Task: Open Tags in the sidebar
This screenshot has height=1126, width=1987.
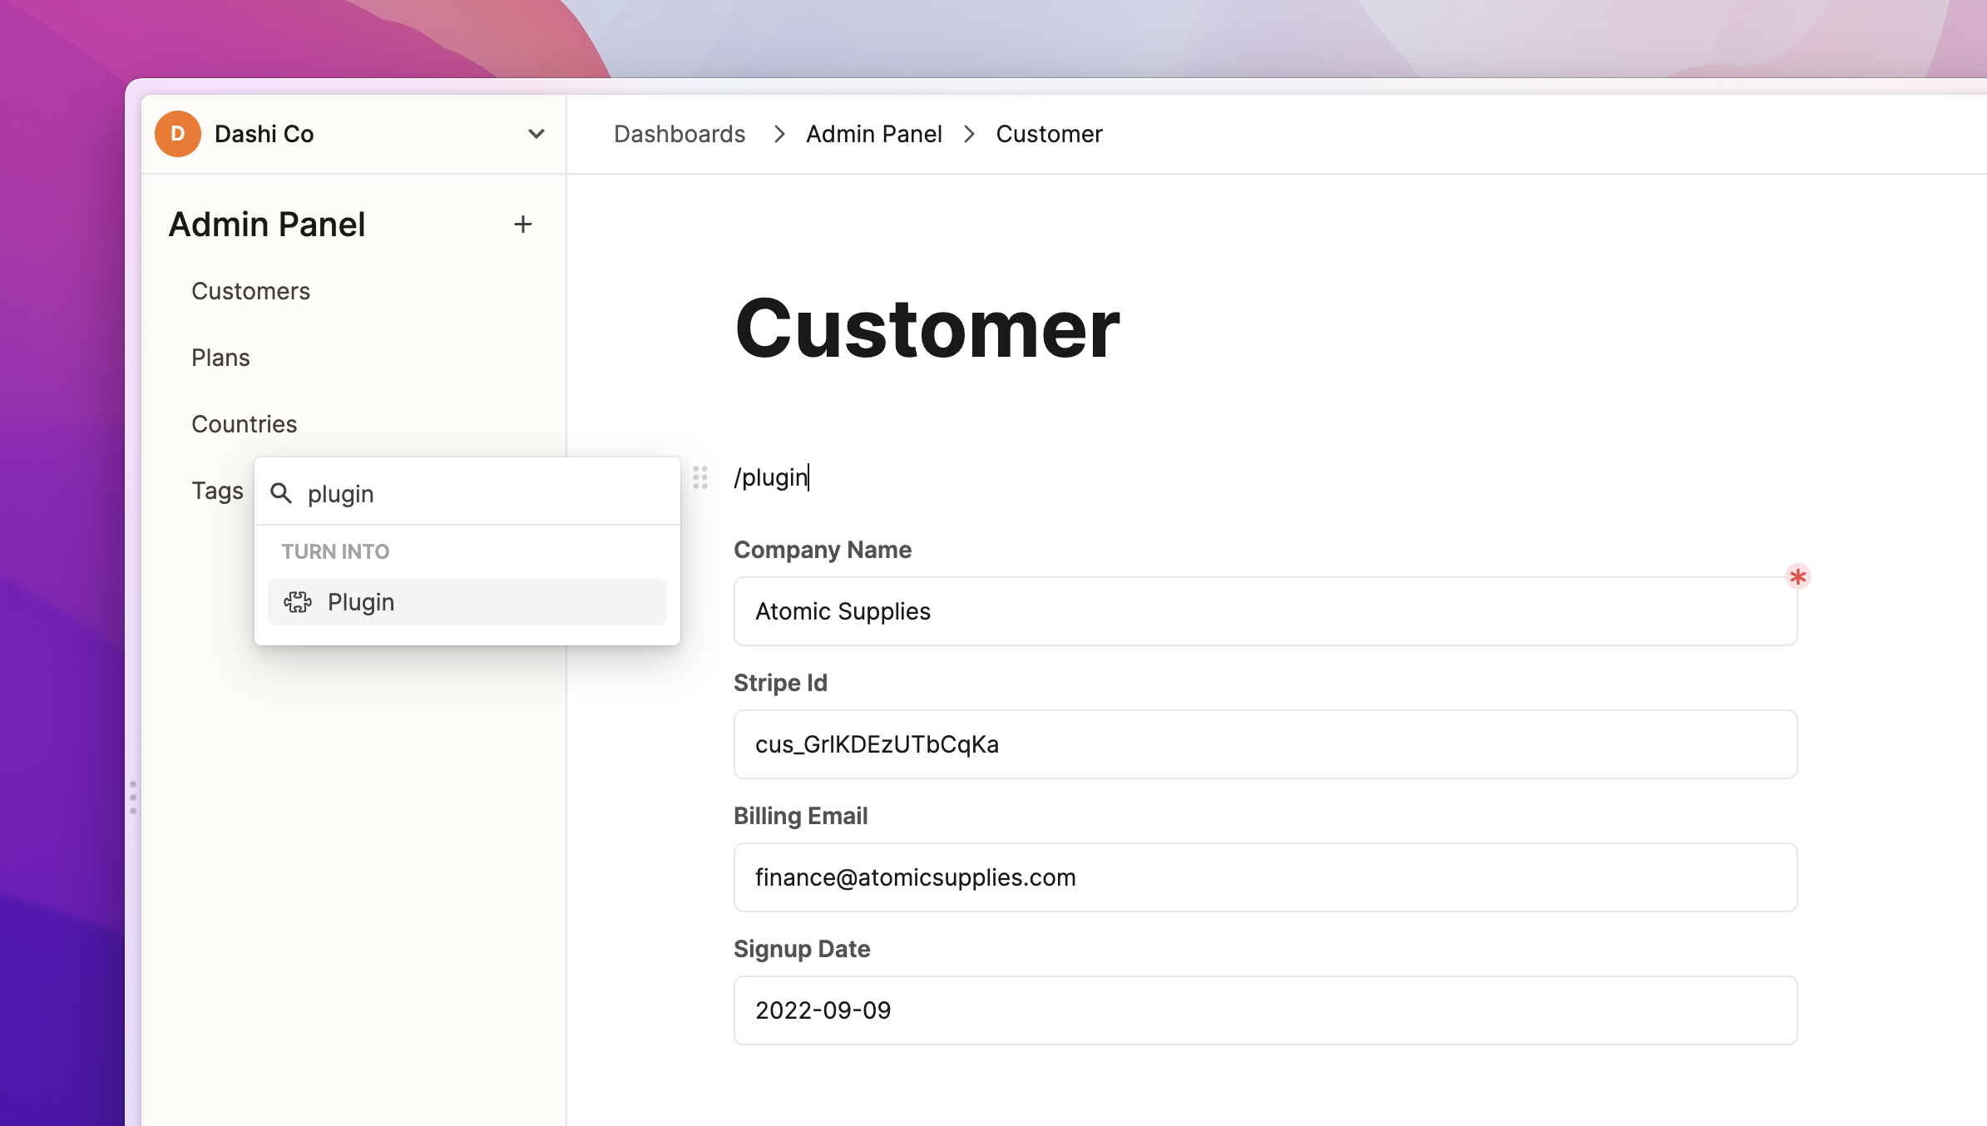Action: 217,491
